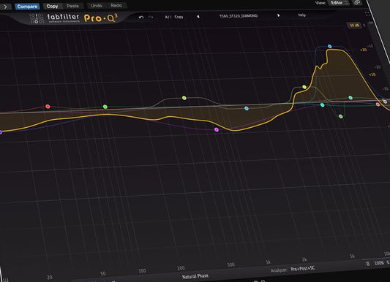Click the 100 frequency axis label
Screen dimensions: 390x282
(142, 271)
